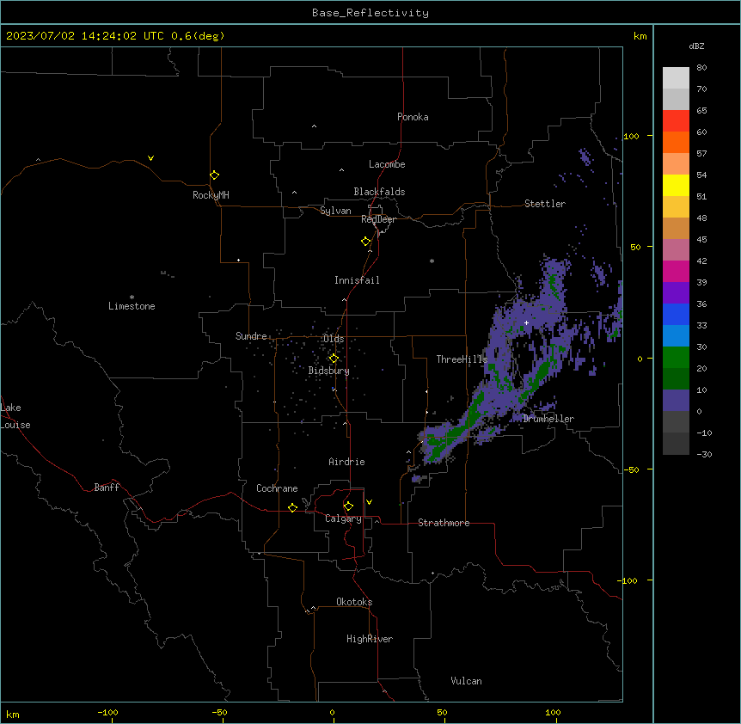Click the yellow station marker at Olds
741x724 pixels.
coord(334,359)
